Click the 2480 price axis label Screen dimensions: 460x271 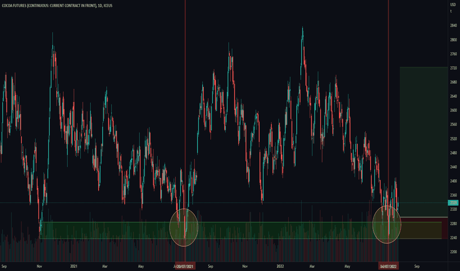click(x=453, y=153)
